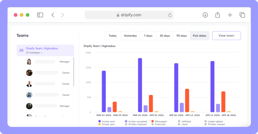Open the bearded Owner member's avatar

pyautogui.click(x=29, y=84)
